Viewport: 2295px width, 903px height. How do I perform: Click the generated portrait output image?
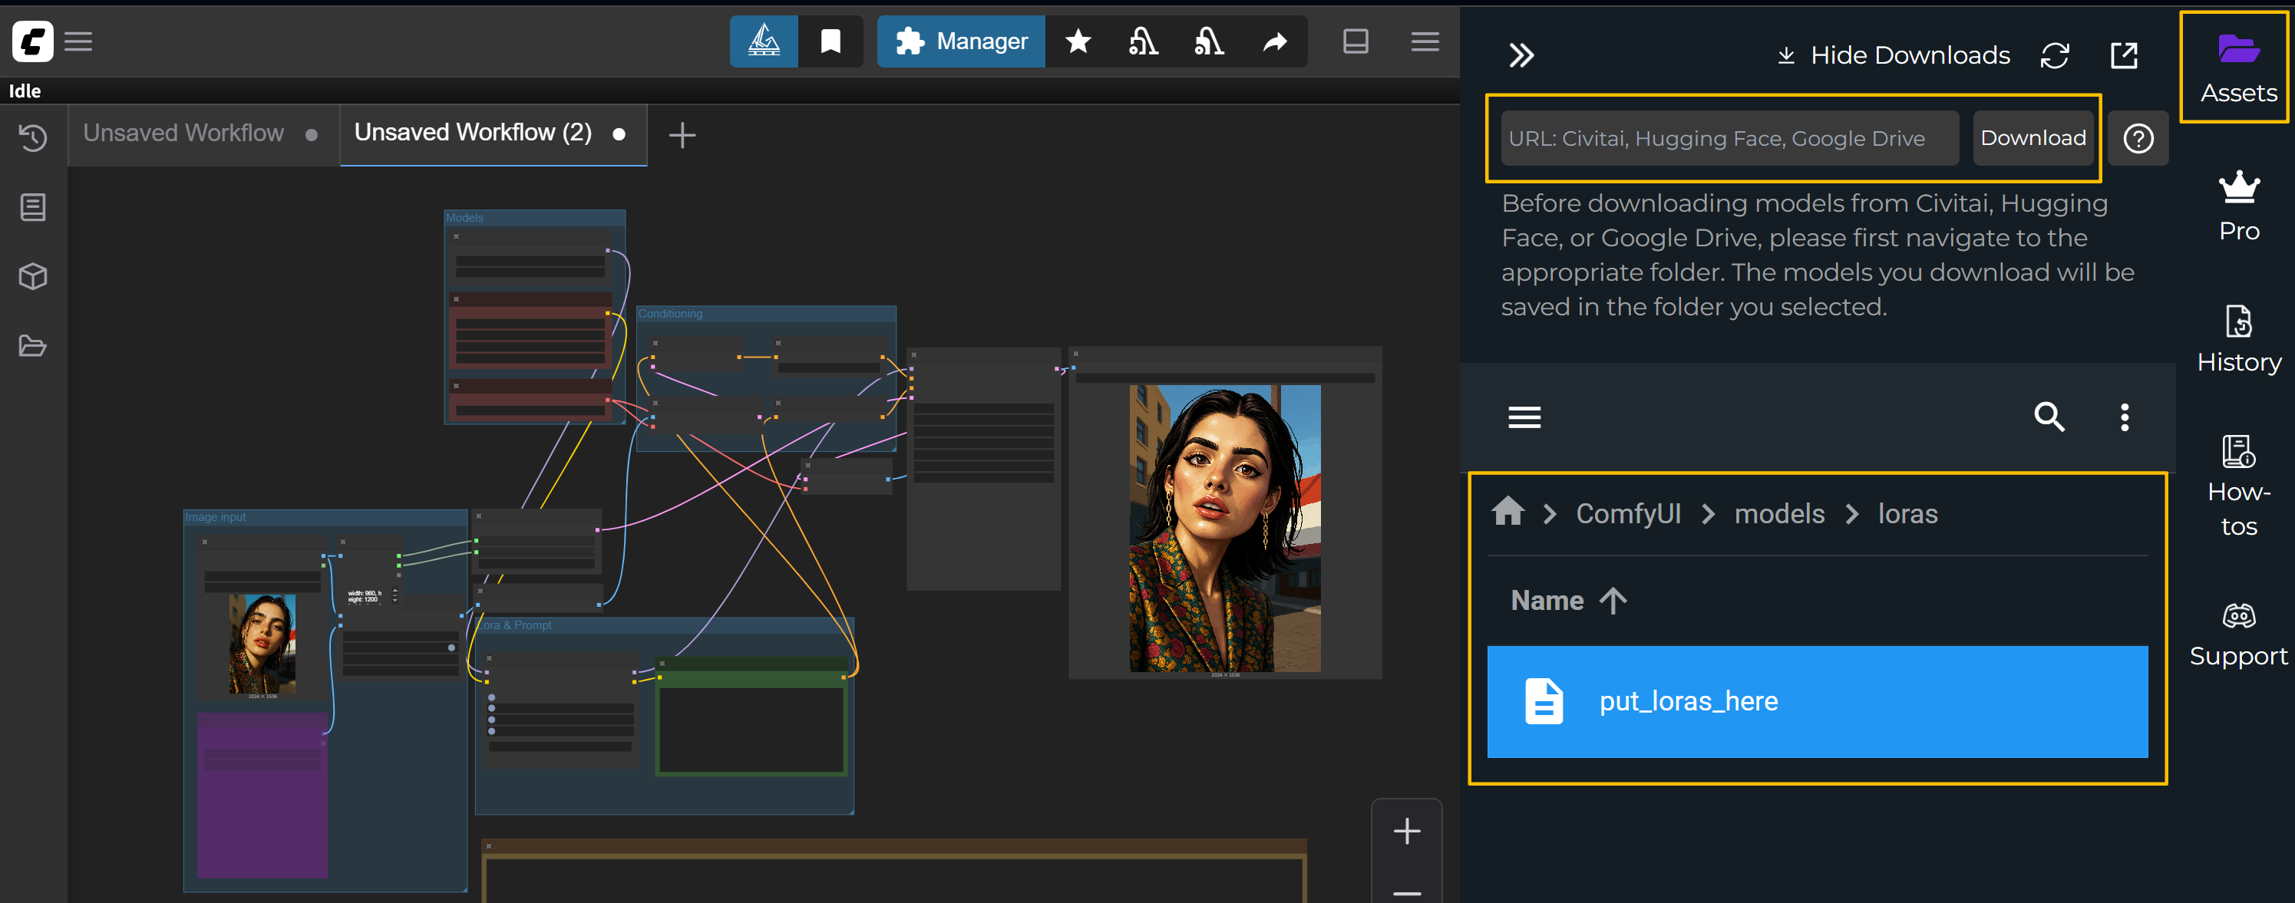pyautogui.click(x=1224, y=528)
